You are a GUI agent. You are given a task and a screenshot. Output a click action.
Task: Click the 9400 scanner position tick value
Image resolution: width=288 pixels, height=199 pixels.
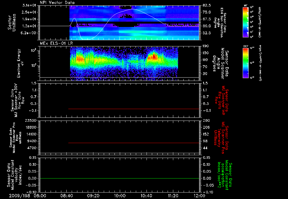point(31,141)
